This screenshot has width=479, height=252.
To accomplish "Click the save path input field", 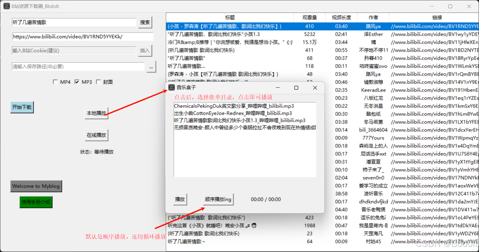I will tap(78, 66).
